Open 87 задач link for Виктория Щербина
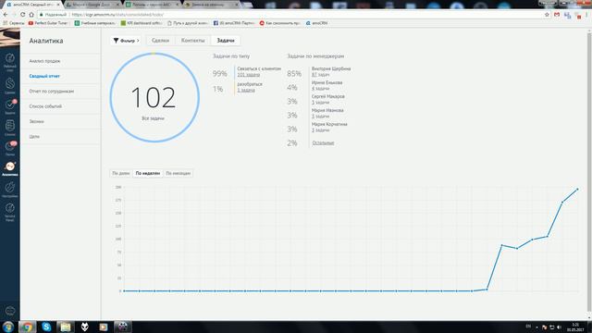 pos(320,75)
